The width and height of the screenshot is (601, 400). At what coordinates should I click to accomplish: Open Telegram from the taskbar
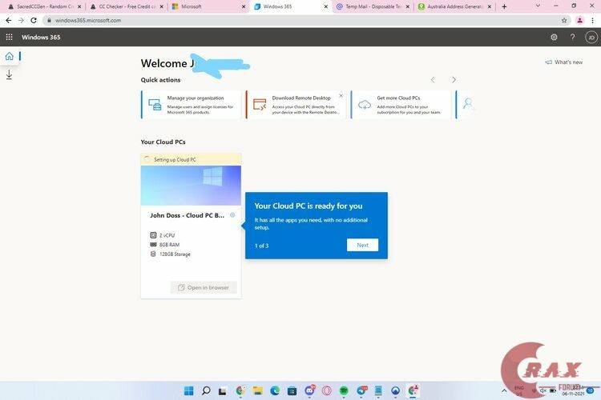pos(361,390)
